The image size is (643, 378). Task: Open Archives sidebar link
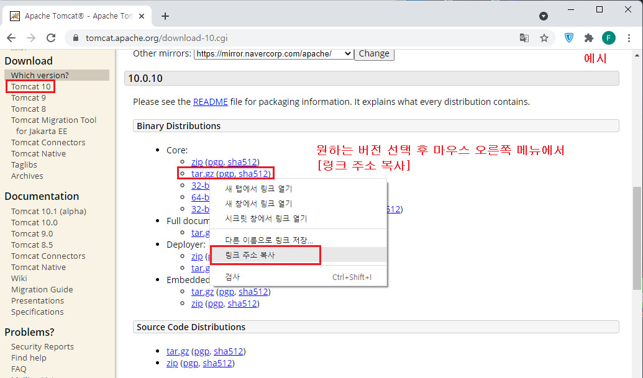pyautogui.click(x=27, y=176)
